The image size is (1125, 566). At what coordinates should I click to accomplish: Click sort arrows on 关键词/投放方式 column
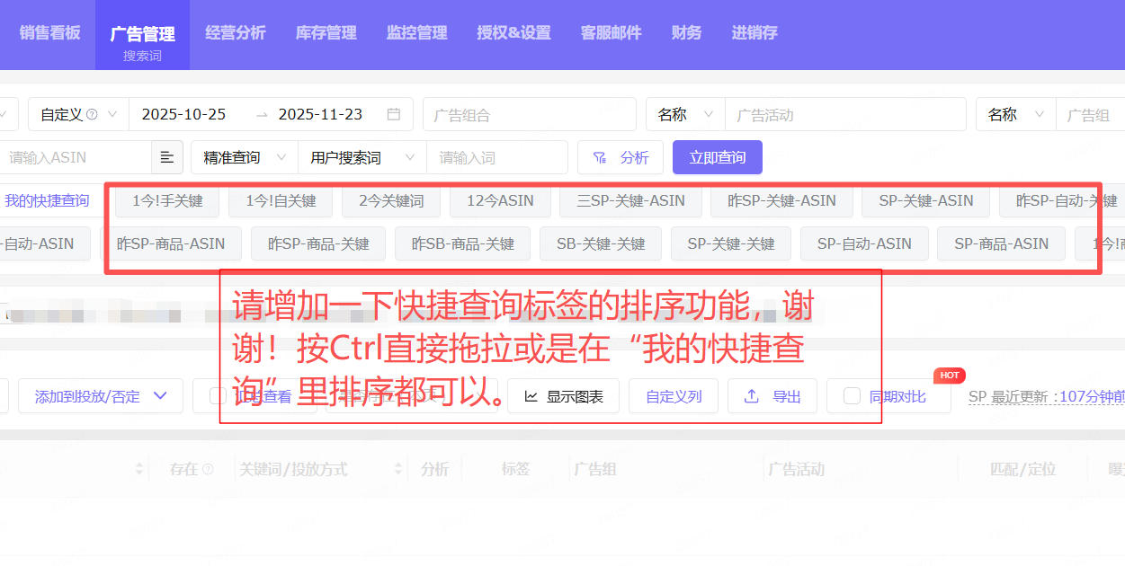coord(398,469)
